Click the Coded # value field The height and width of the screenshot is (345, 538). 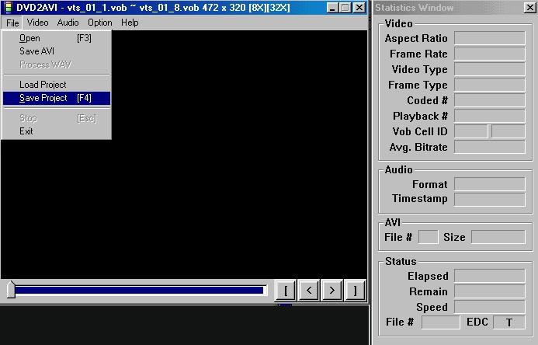[490, 100]
